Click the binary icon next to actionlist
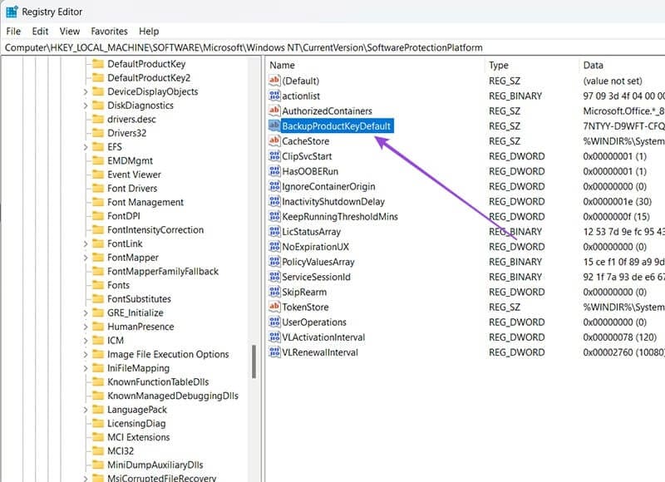This screenshot has width=665, height=482. click(x=276, y=96)
